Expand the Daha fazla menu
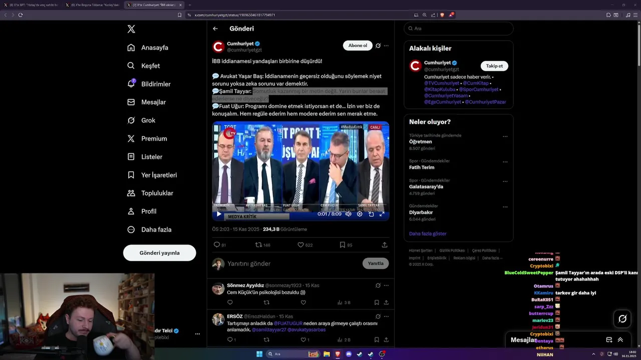This screenshot has width=641, height=360. tap(149, 229)
